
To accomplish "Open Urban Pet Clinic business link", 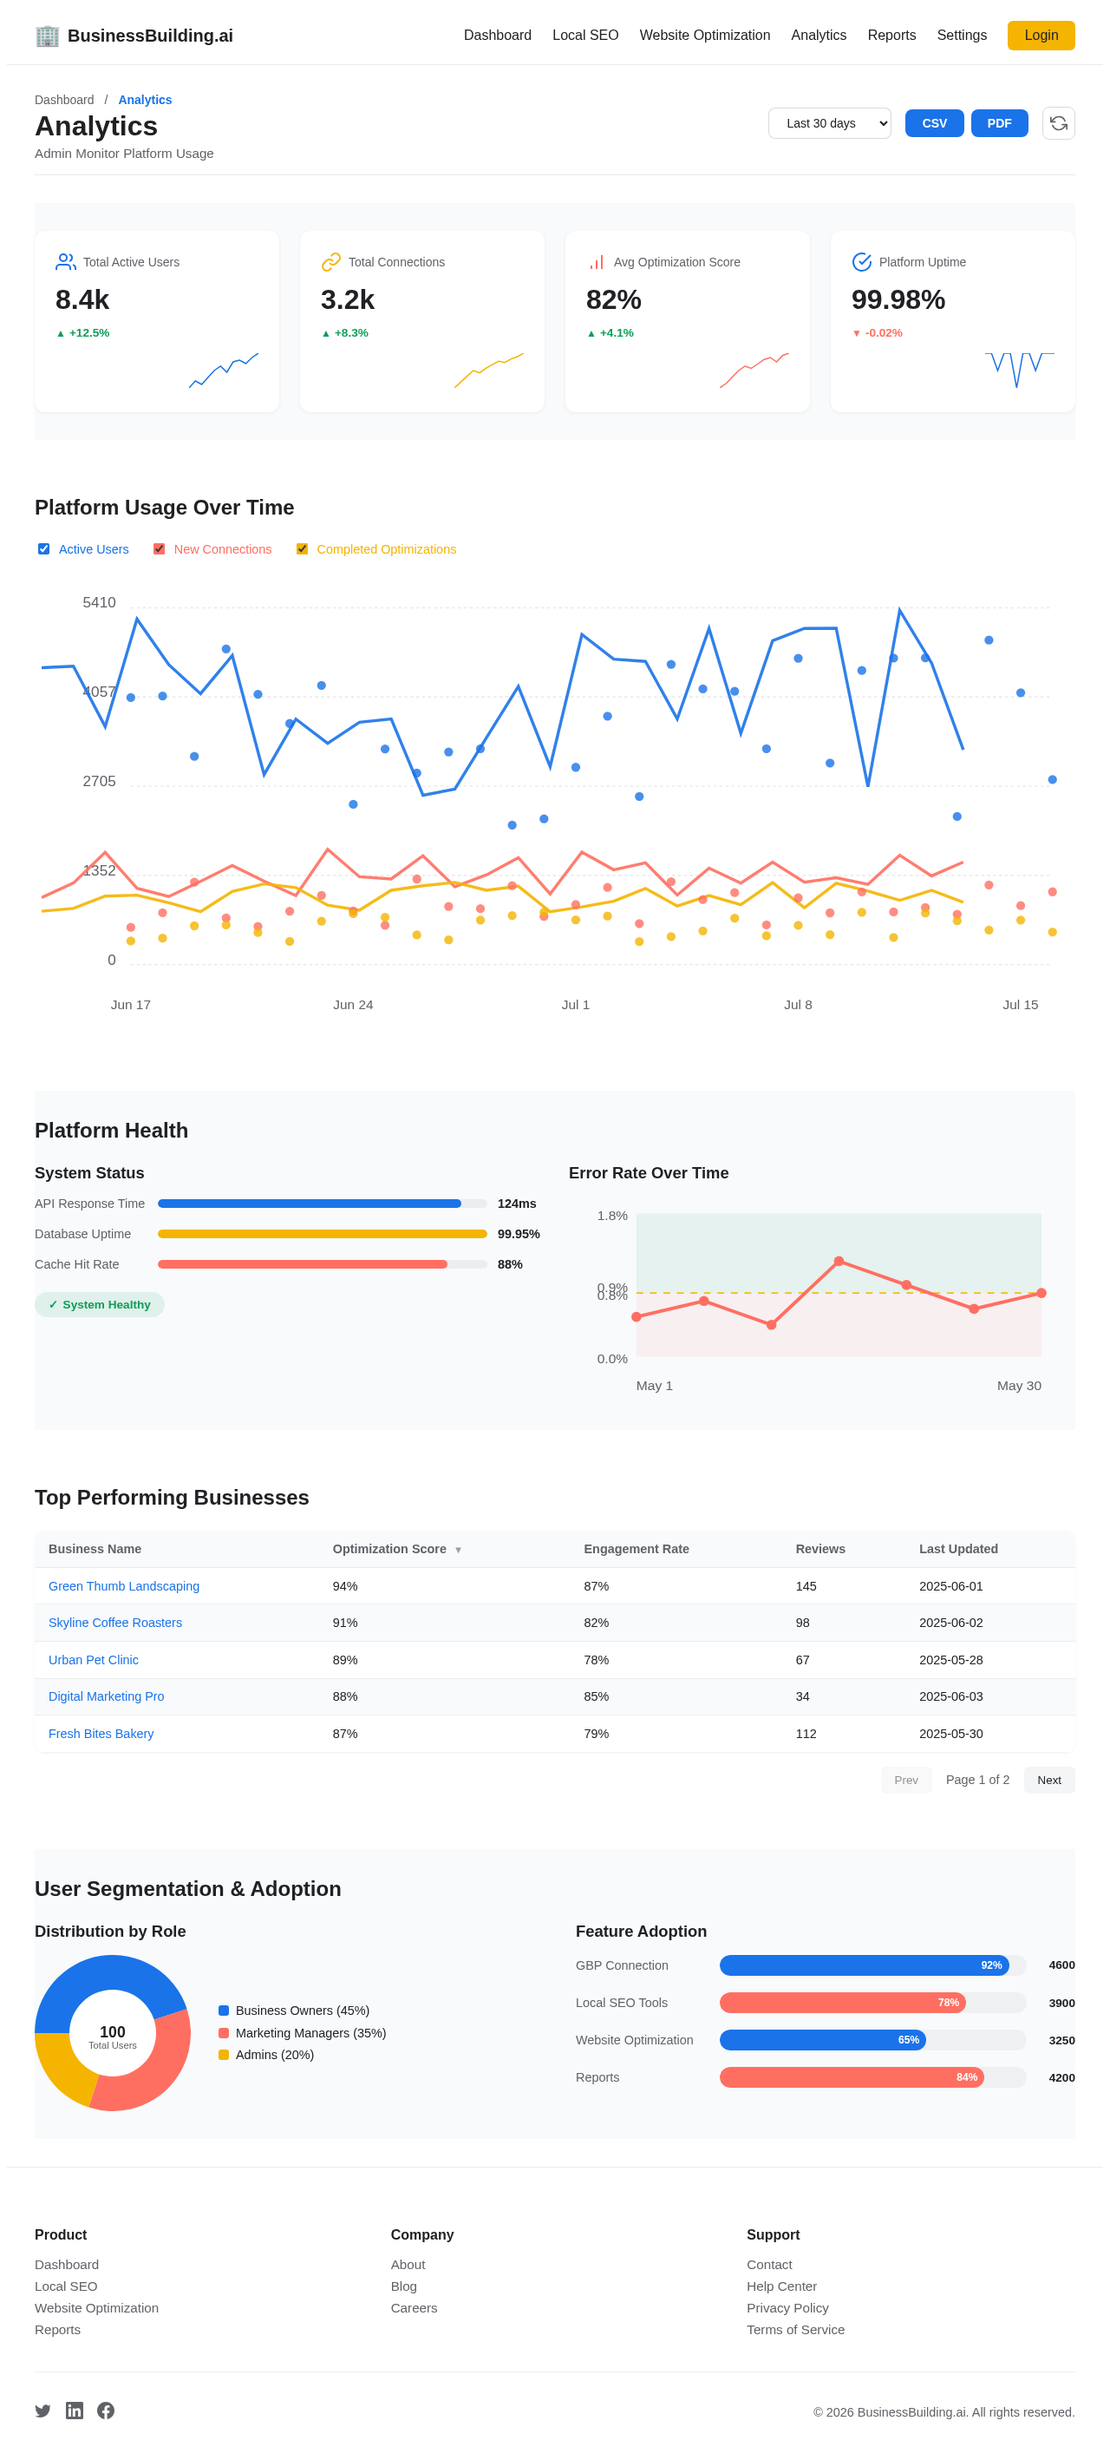I will (94, 1660).
